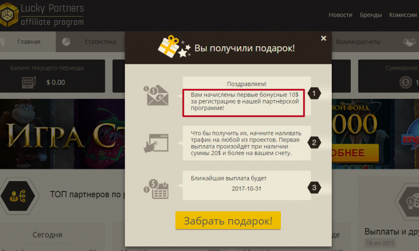Open the Бренды menu item
Screen dimensions: 419x251
(x=370, y=15)
